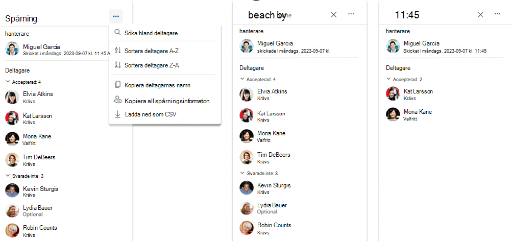Viewport: 512px width, 241px height.
Task: Open more options in the 11:45 panel
Action: click(497, 14)
